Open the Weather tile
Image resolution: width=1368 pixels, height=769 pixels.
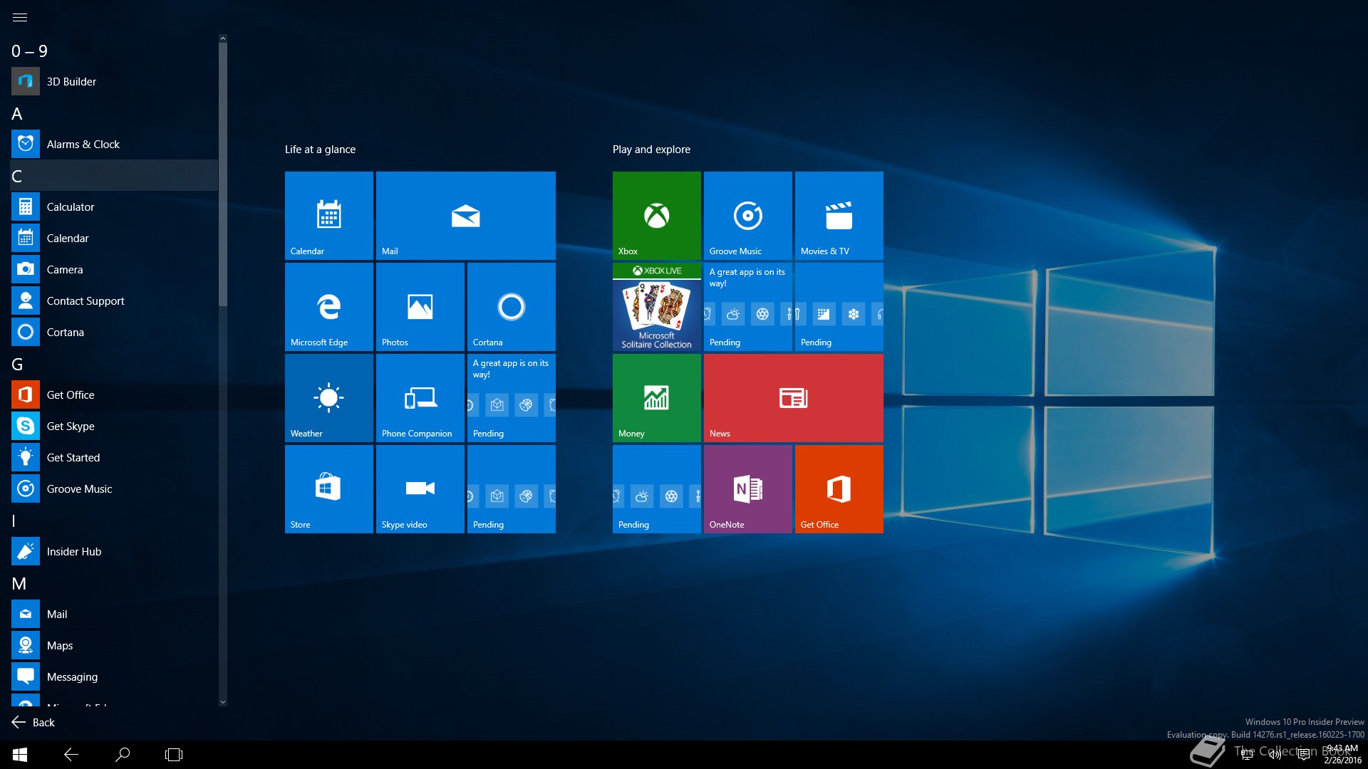(329, 398)
